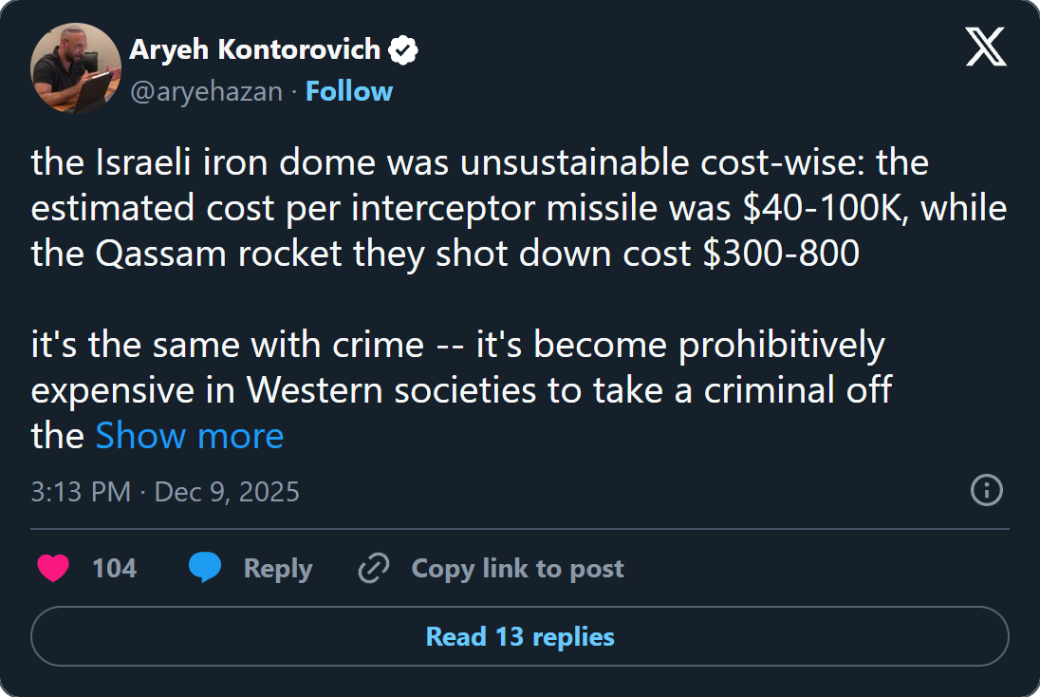This screenshot has height=697, width=1040.
Task: Click the 104 likes count
Action: [x=114, y=568]
